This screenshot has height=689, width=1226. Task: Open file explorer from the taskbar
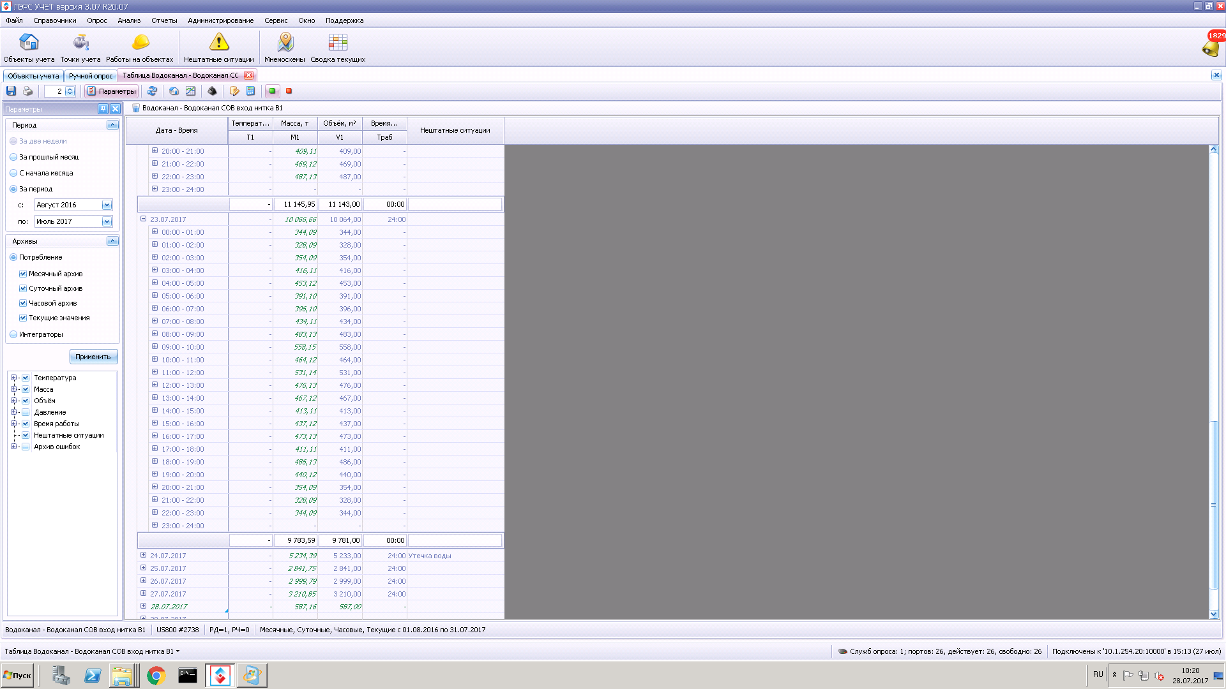click(122, 676)
